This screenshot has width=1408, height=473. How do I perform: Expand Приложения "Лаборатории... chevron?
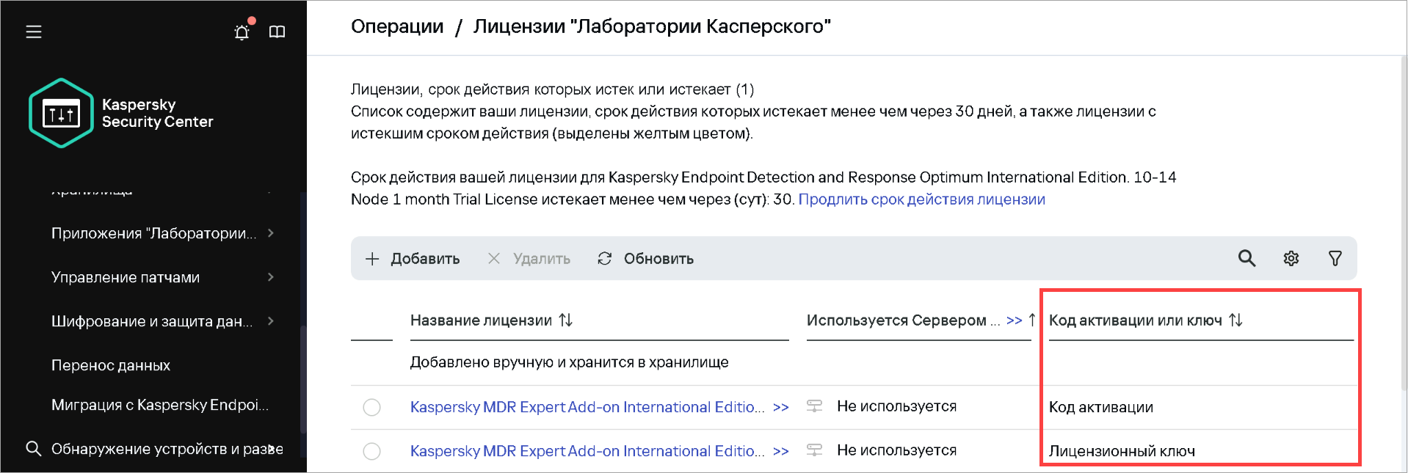pyautogui.click(x=271, y=232)
